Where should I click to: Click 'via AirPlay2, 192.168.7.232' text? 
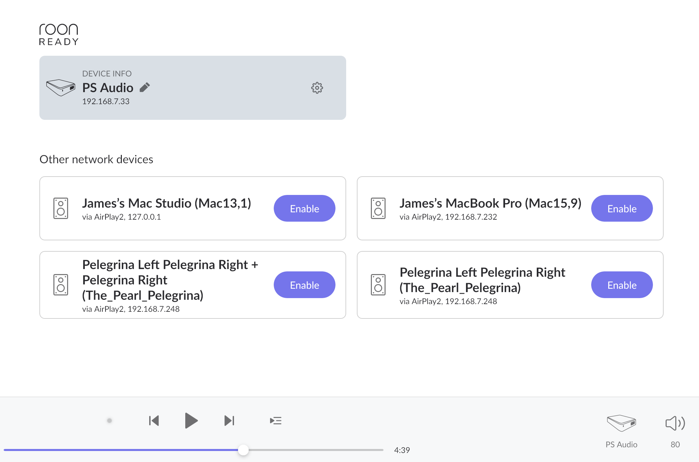[448, 217]
